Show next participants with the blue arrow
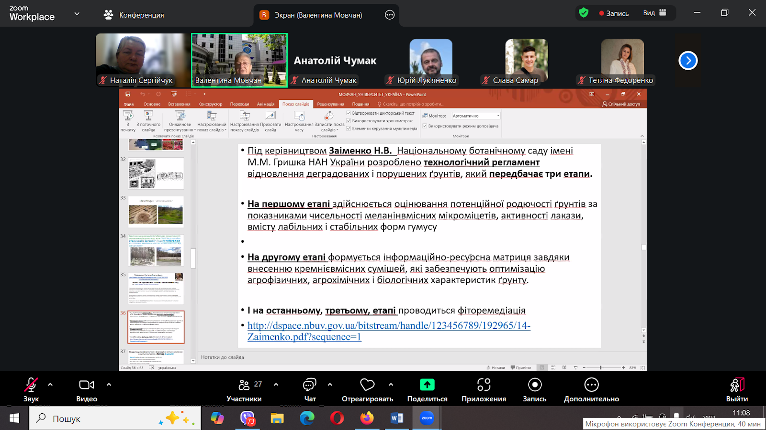766x430 pixels. coord(688,61)
